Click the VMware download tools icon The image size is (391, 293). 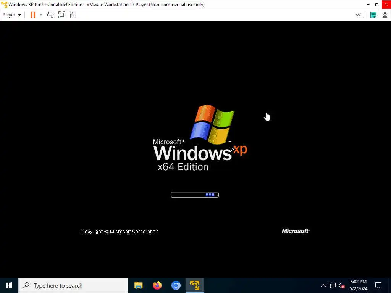[385, 15]
